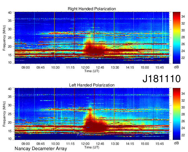Click the 10:30 tick under Right Handed plot
Viewport: 188px width, 152px height.
point(55,67)
